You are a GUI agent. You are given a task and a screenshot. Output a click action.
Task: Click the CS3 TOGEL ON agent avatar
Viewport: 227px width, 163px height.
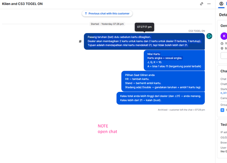(209, 36)
